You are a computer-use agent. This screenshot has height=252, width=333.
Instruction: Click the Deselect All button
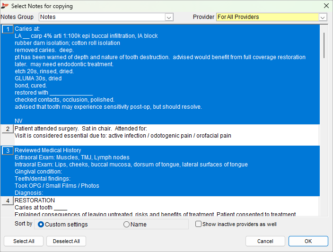pyautogui.click(x=66, y=241)
